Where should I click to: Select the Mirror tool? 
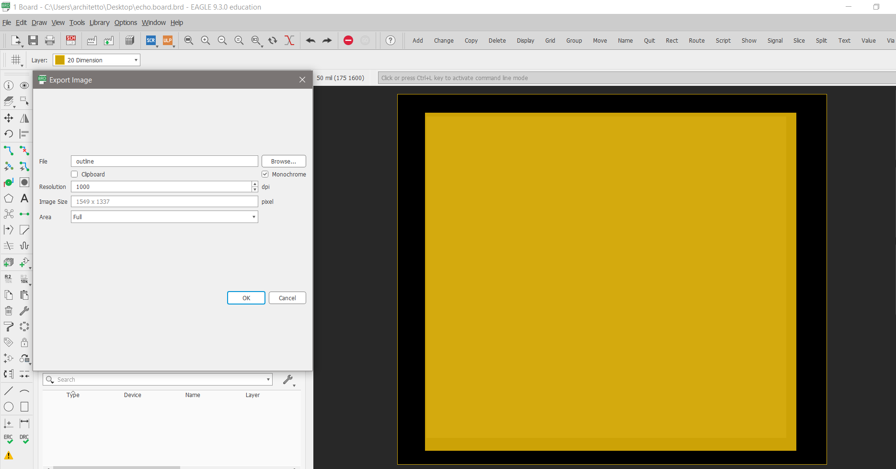(x=24, y=118)
